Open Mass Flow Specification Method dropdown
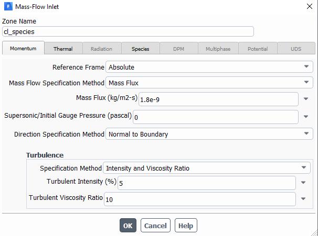 tap(209, 83)
